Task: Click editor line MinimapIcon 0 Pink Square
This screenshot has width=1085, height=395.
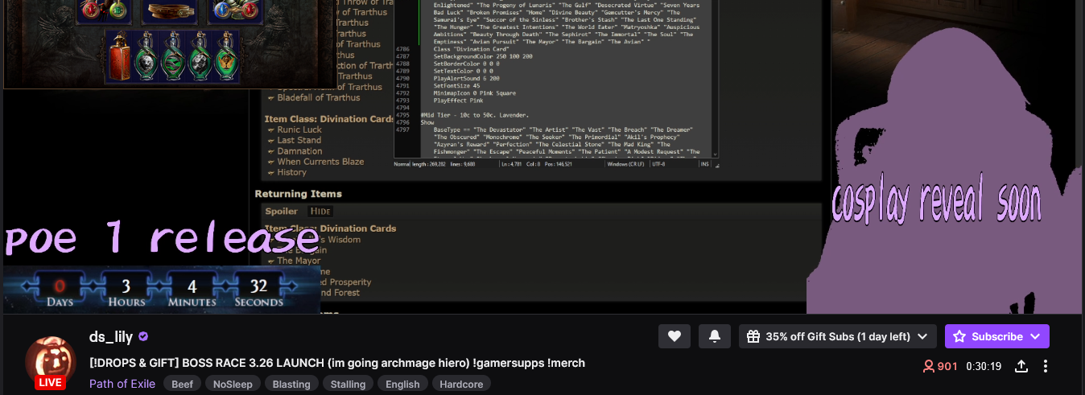Action: (x=475, y=93)
